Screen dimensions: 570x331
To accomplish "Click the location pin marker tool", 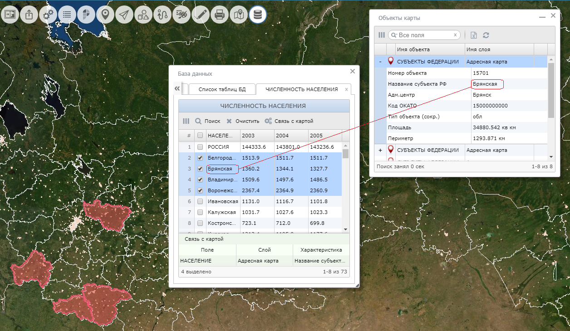I will click(105, 15).
